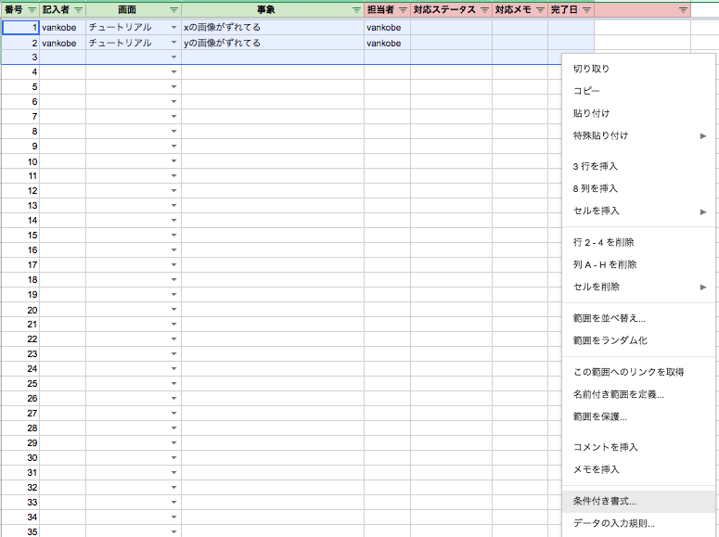Choose 貼り付け from the context menu
The width and height of the screenshot is (719, 537).
tap(638, 113)
